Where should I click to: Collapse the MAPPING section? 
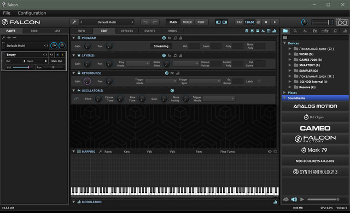[73, 151]
